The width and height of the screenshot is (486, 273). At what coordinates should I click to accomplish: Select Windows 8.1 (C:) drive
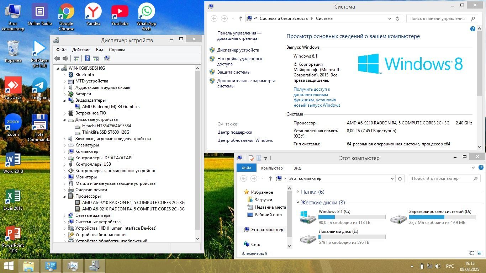(343, 217)
